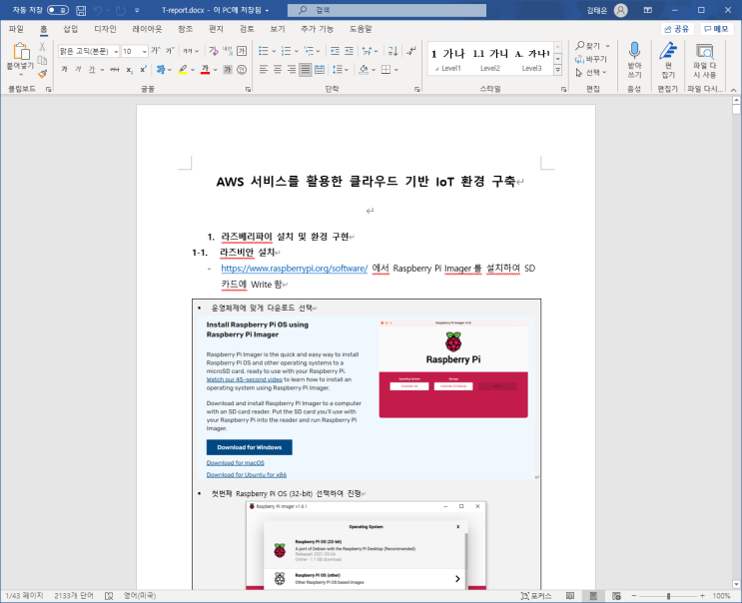Switch to the Design tab
Image resolution: width=742 pixels, height=603 pixels.
(105, 29)
